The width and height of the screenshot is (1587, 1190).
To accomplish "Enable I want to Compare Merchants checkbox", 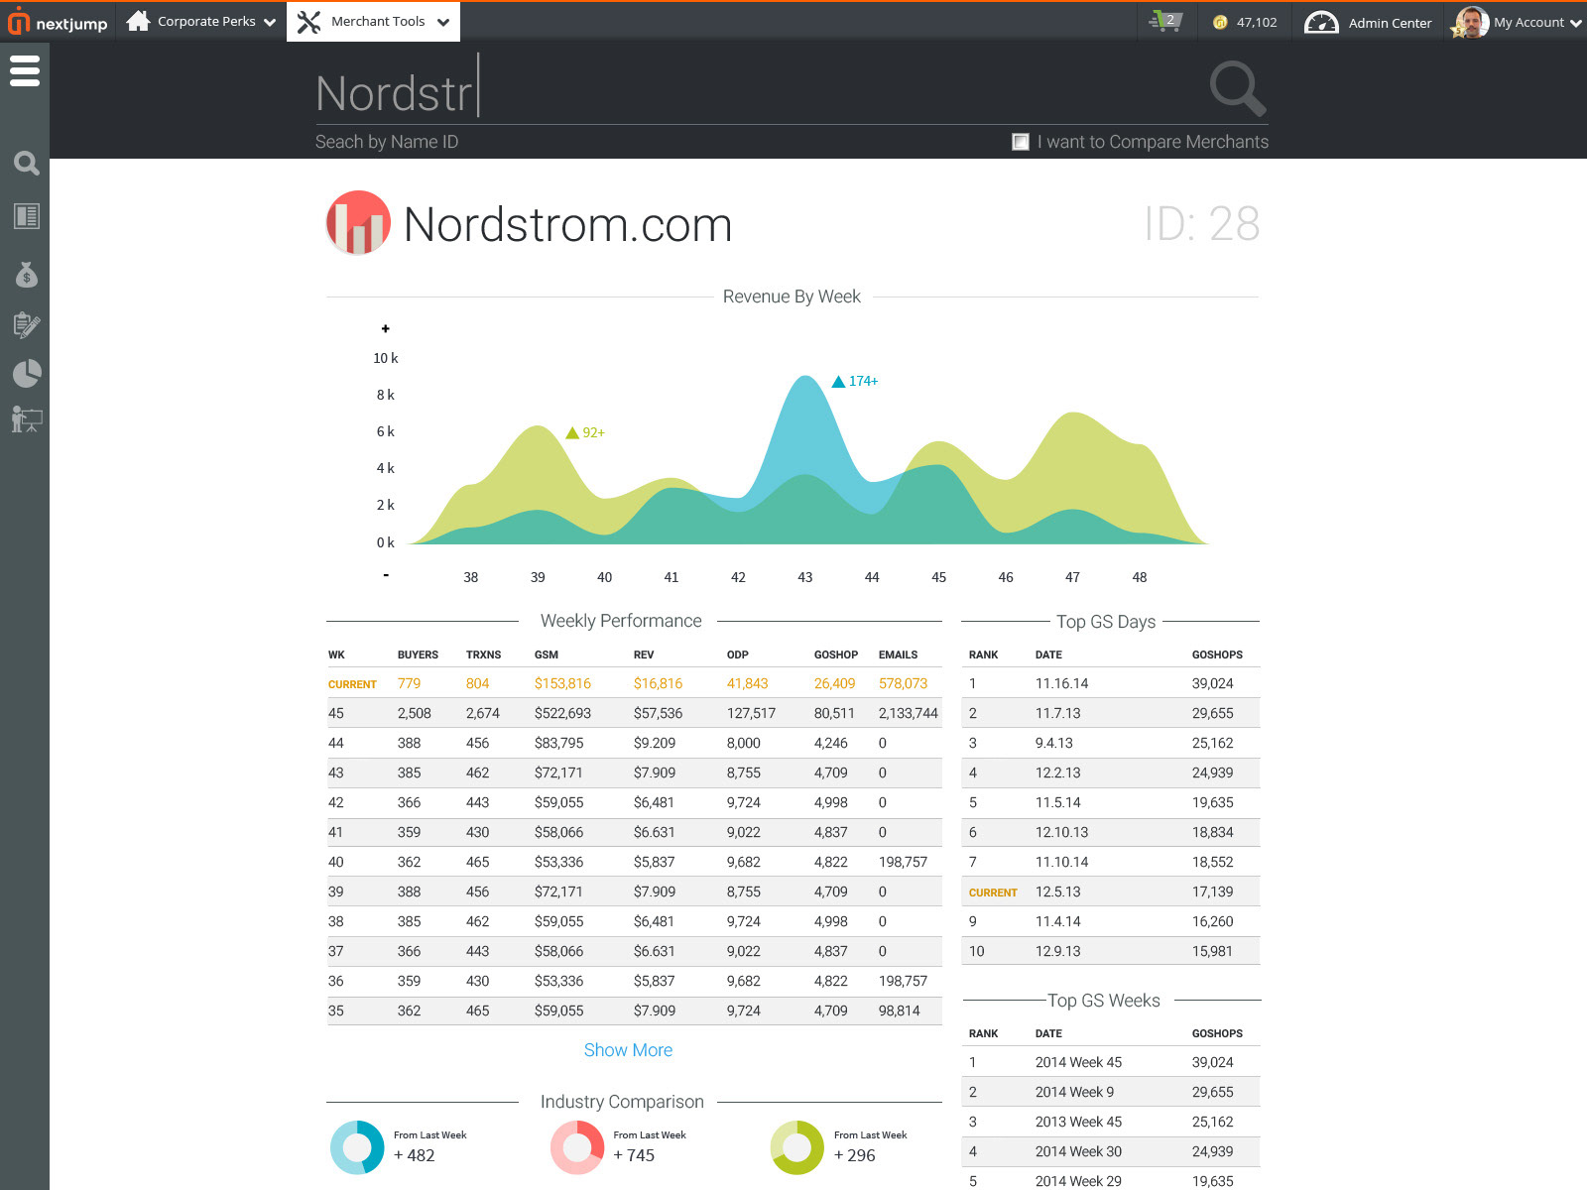I will pyautogui.click(x=1021, y=142).
